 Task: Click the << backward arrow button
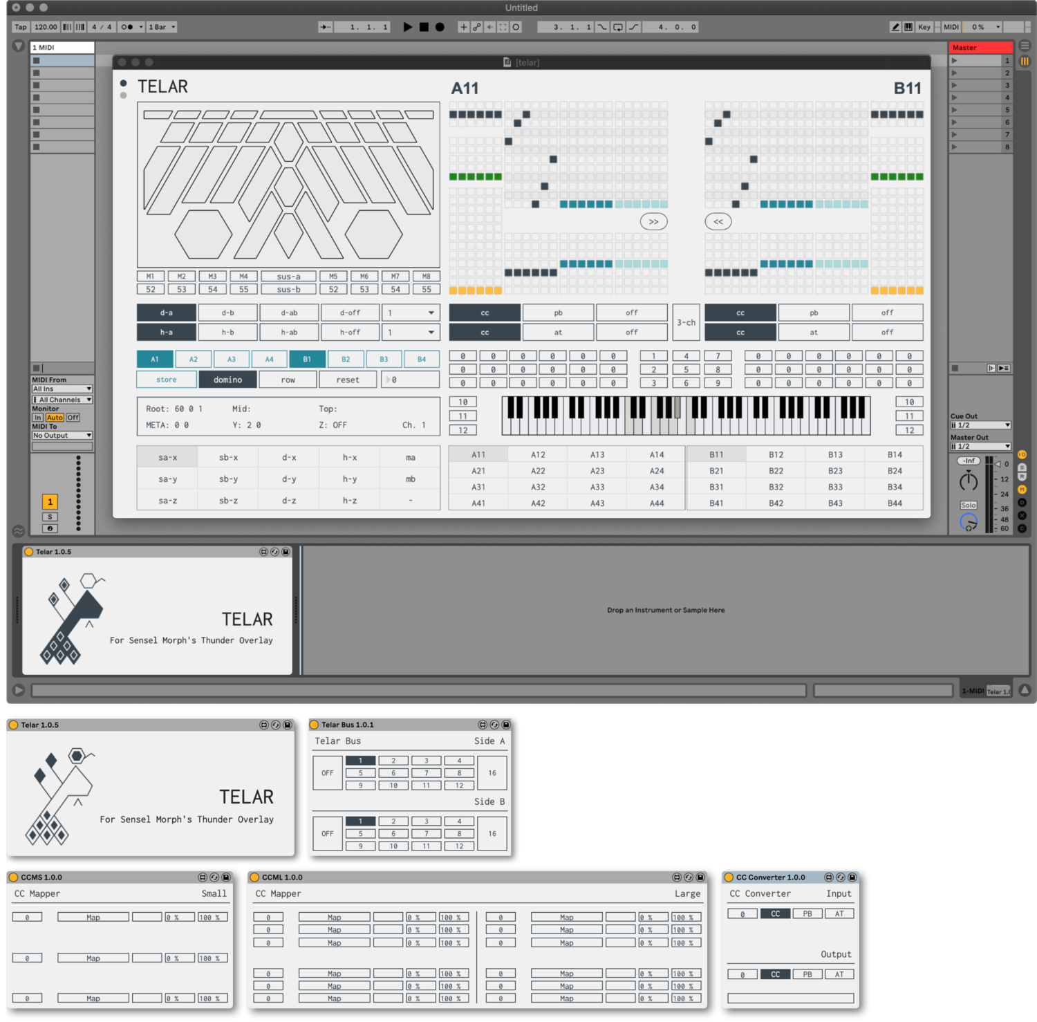coord(718,222)
